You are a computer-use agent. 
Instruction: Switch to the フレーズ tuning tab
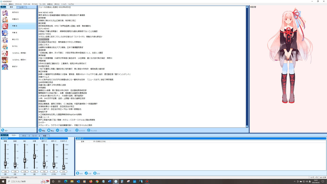coord(34,136)
